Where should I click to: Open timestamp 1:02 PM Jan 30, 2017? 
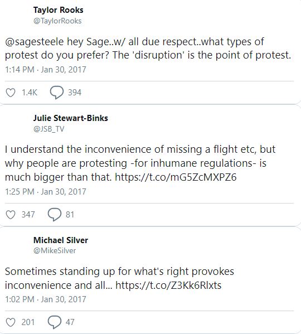46,299
